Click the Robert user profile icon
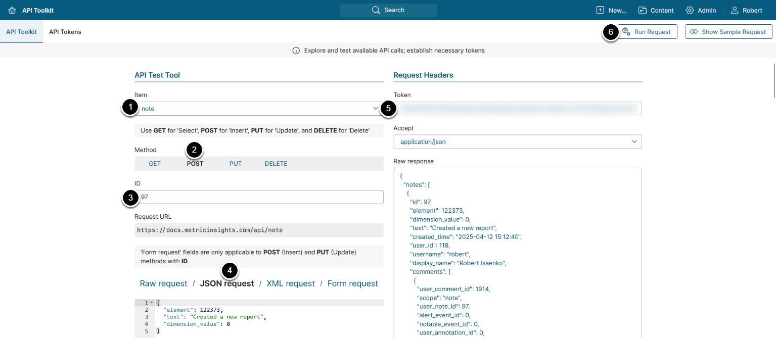This screenshot has width=776, height=338. (735, 10)
